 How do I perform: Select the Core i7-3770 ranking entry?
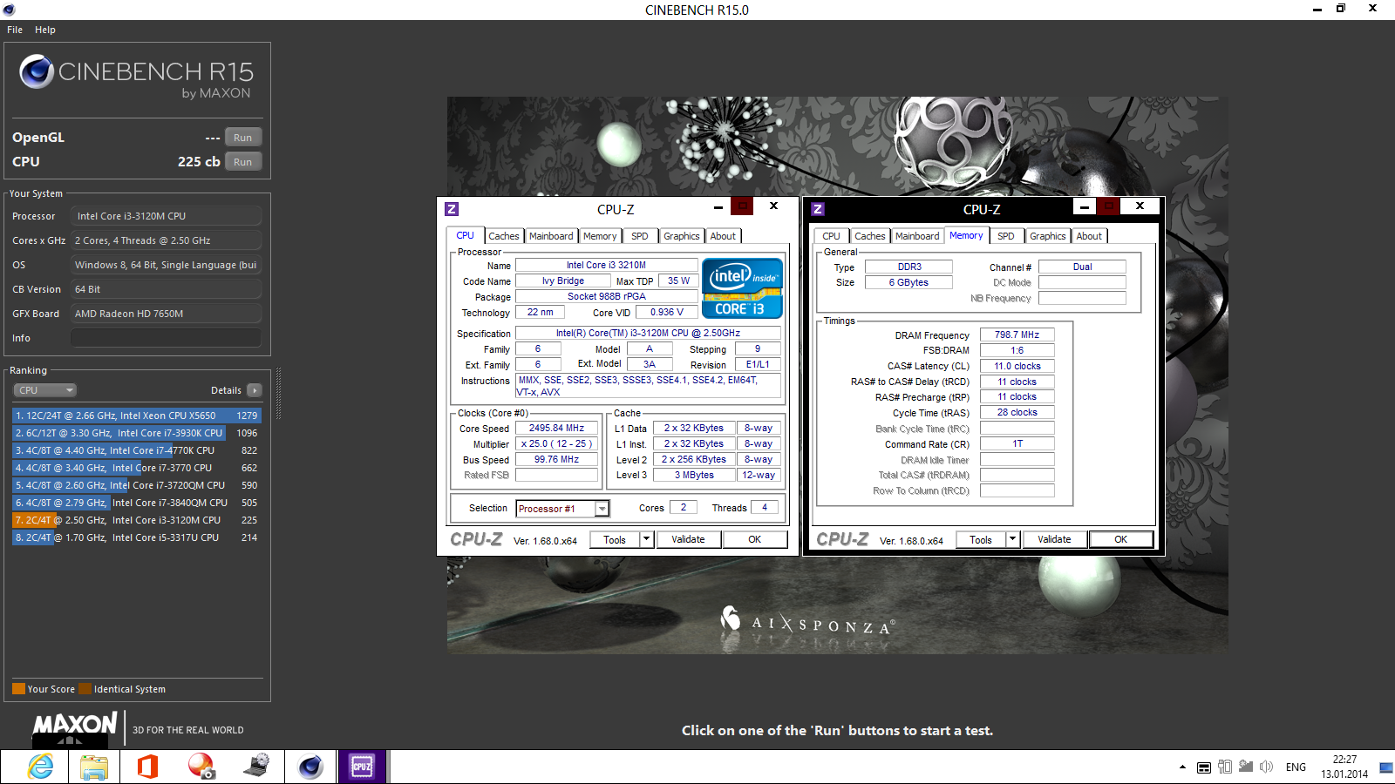[137, 468]
